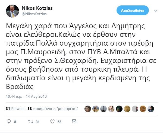Open Nikos Kotzias's profile picture

[x=12, y=11]
